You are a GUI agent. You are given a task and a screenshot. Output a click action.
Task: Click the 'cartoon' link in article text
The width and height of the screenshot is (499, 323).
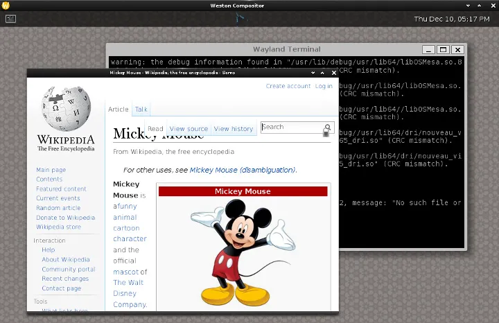click(126, 228)
